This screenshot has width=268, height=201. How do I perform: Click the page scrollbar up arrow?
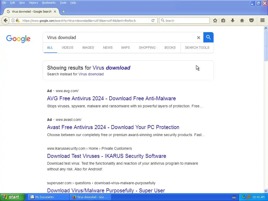click(x=266, y=28)
